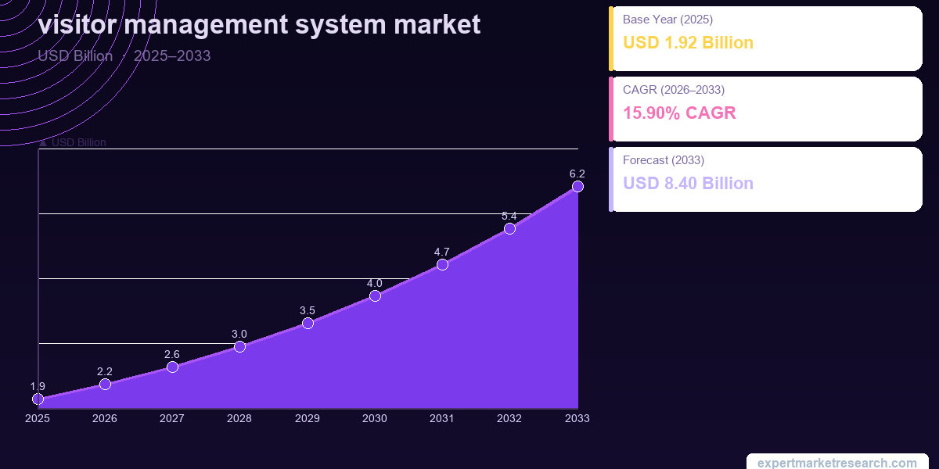Click the 'CAGR (2026–2033)' label

[x=674, y=90]
